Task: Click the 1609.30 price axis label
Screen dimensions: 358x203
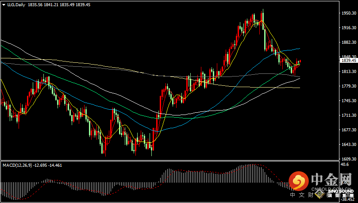Action: (349, 159)
